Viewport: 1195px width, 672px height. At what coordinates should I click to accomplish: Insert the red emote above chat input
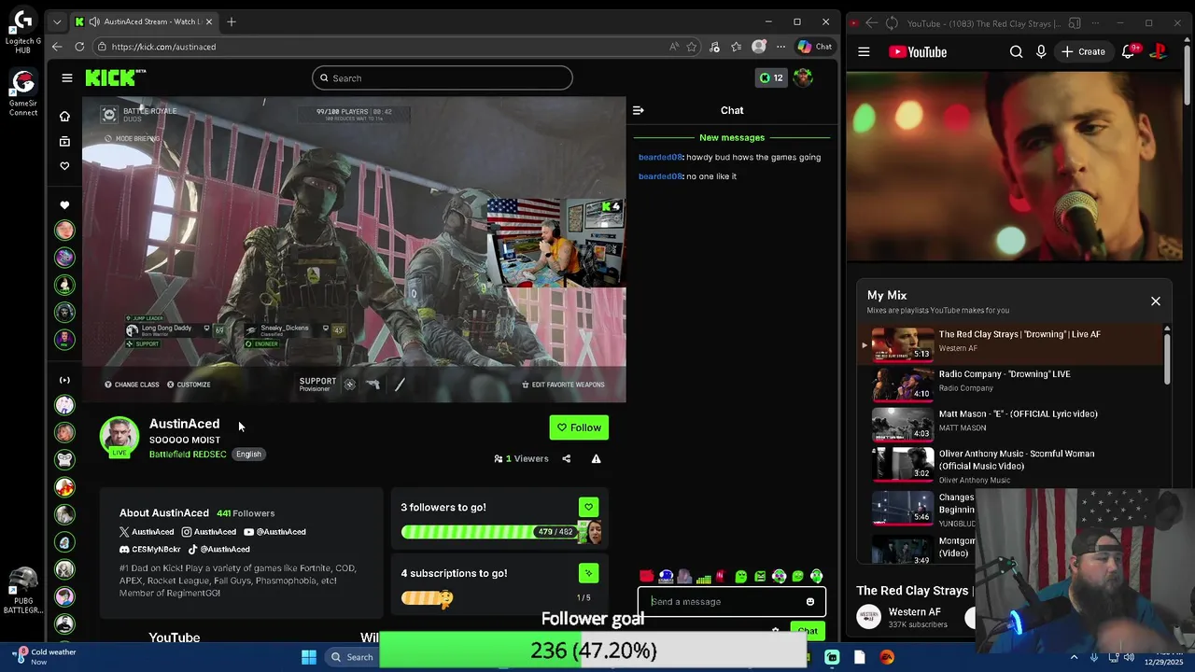point(646,577)
